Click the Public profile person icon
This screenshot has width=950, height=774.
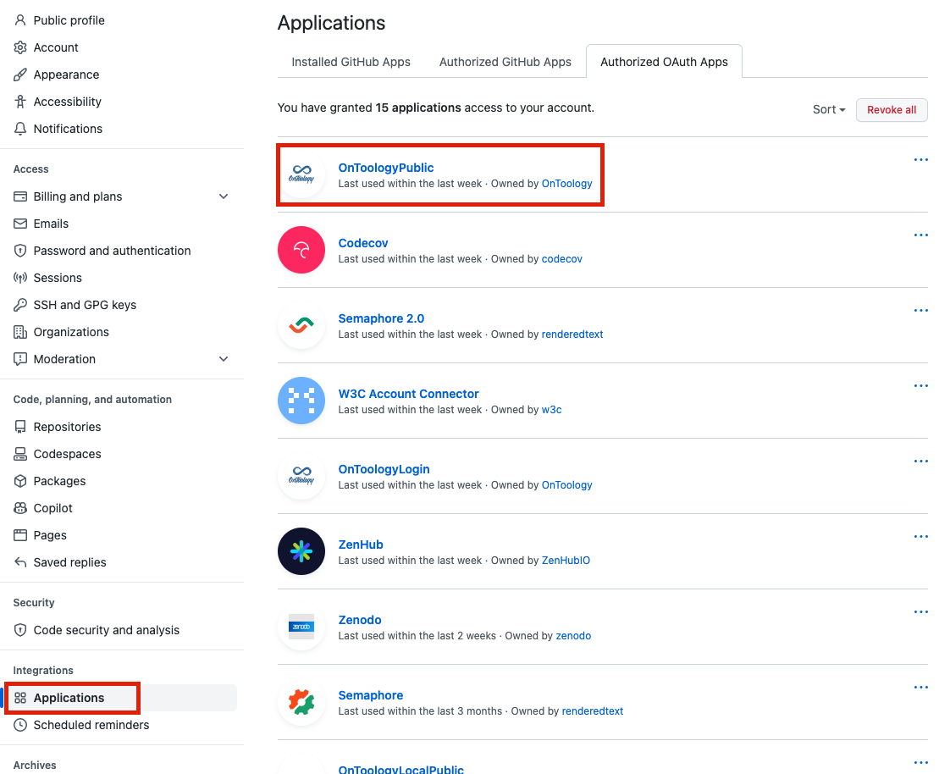[20, 20]
